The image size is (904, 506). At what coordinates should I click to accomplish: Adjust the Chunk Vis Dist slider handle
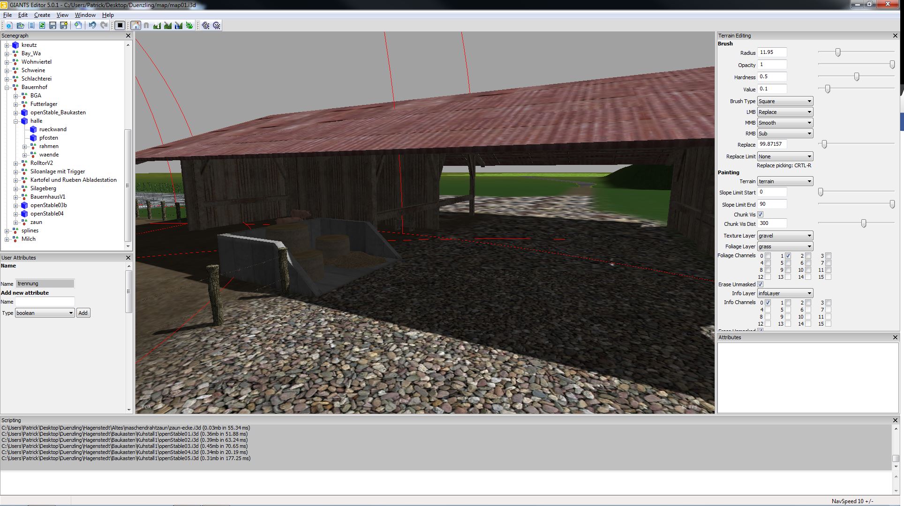864,223
